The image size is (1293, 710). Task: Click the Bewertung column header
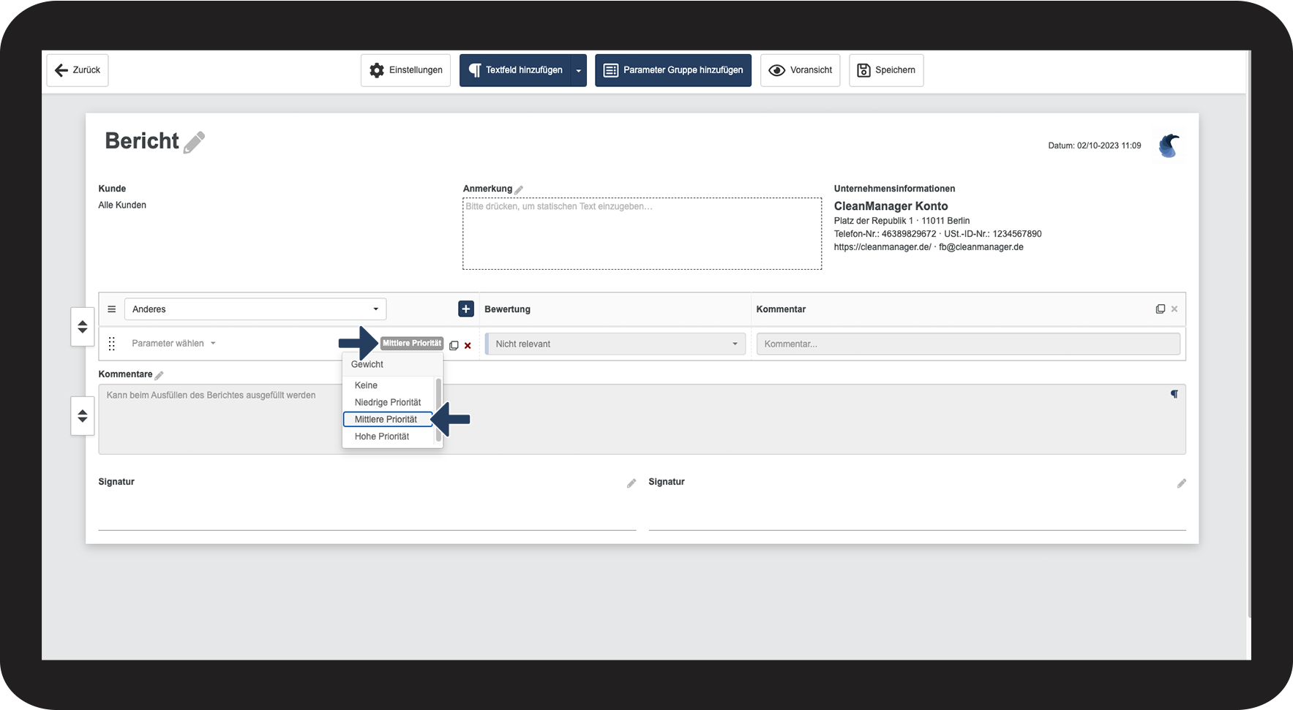(x=507, y=309)
